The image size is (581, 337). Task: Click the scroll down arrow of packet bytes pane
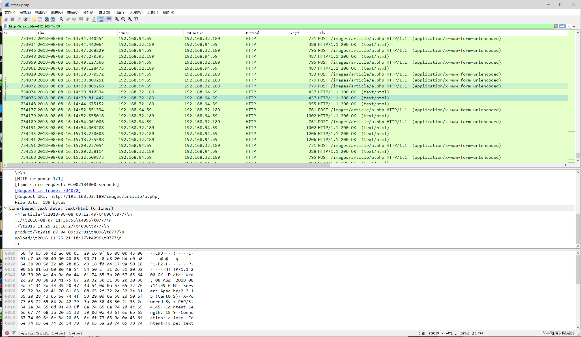coord(578,327)
